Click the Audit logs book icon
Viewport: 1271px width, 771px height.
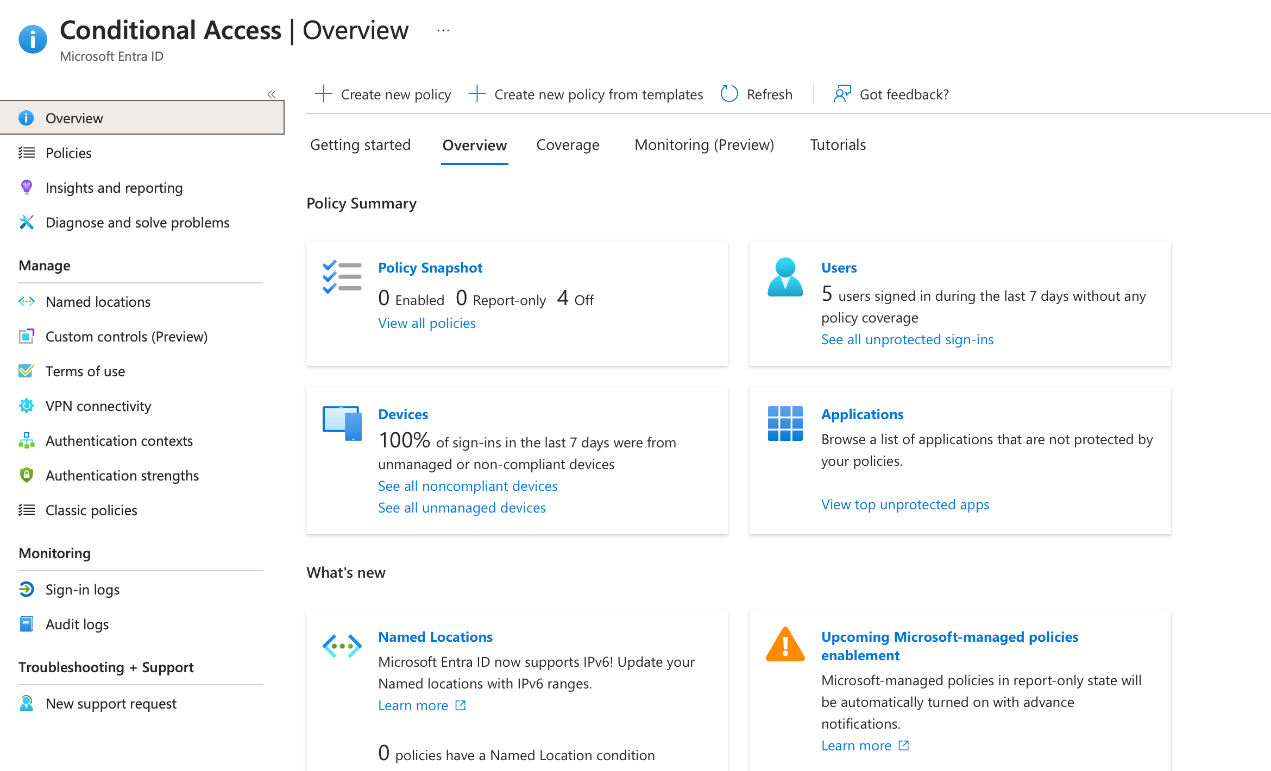[x=26, y=624]
